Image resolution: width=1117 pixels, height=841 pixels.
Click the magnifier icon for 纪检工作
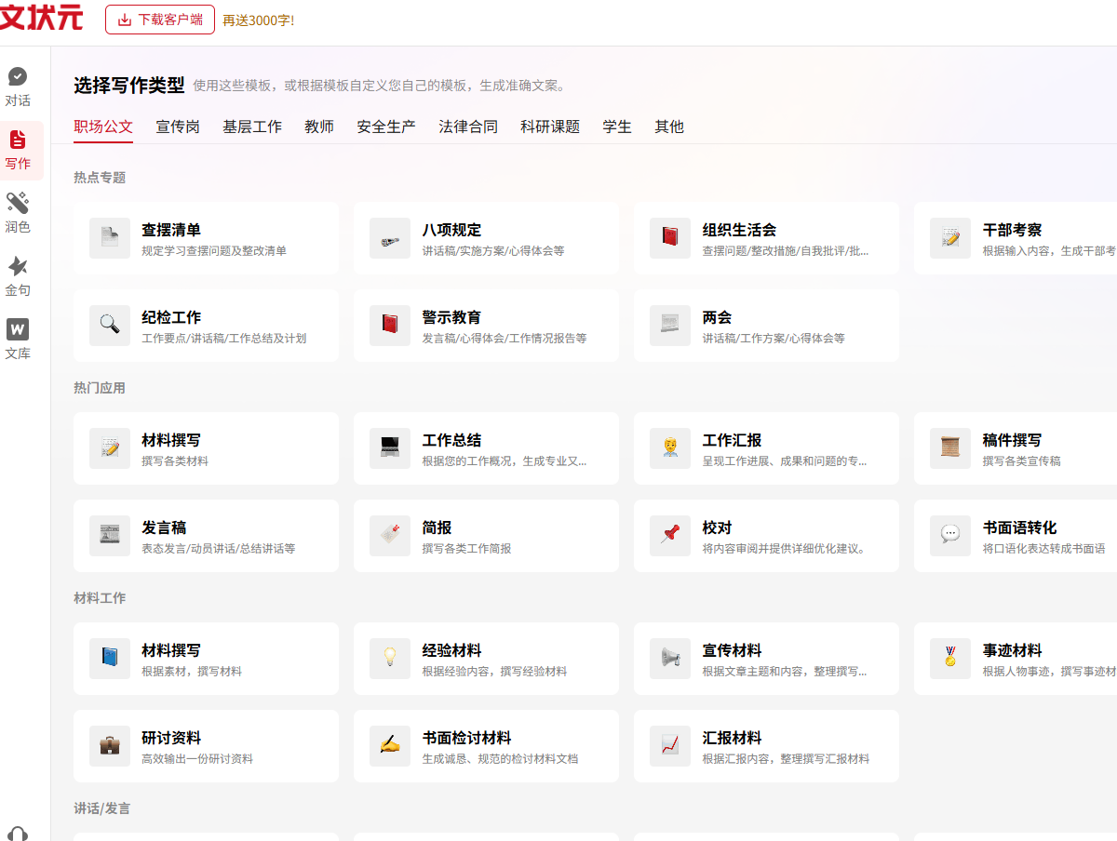pos(110,326)
